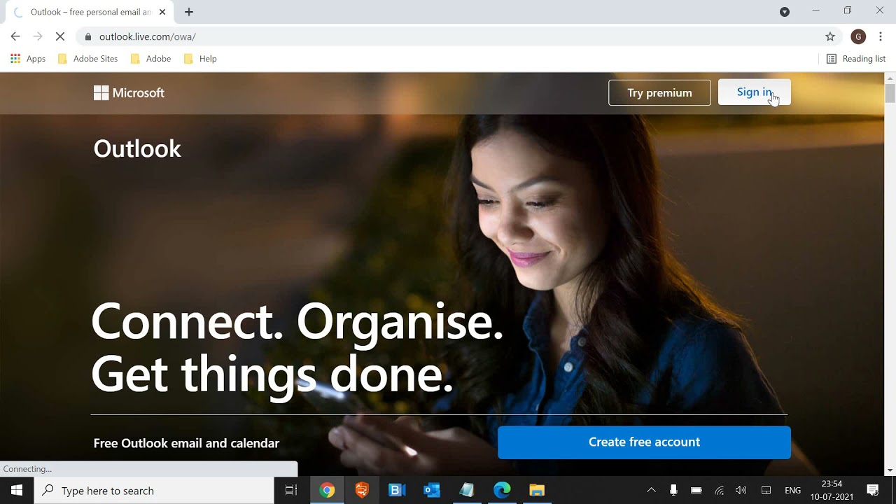The image size is (896, 504).
Task: Open File Explorer from the taskbar
Action: (537, 490)
